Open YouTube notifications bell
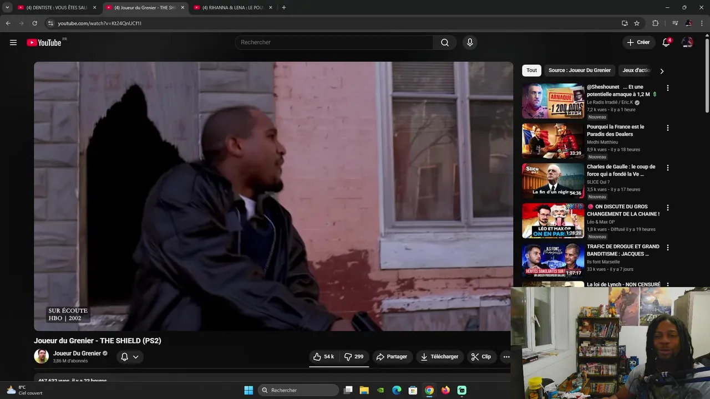The width and height of the screenshot is (710, 399). [666, 43]
